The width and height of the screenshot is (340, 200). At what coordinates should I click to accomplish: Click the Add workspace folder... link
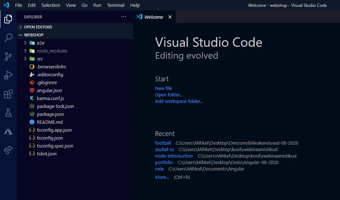click(x=179, y=101)
